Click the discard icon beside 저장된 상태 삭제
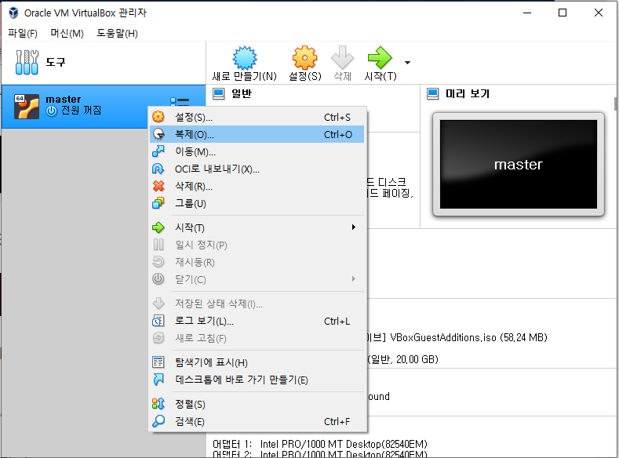This screenshot has height=458, width=619. tap(158, 304)
